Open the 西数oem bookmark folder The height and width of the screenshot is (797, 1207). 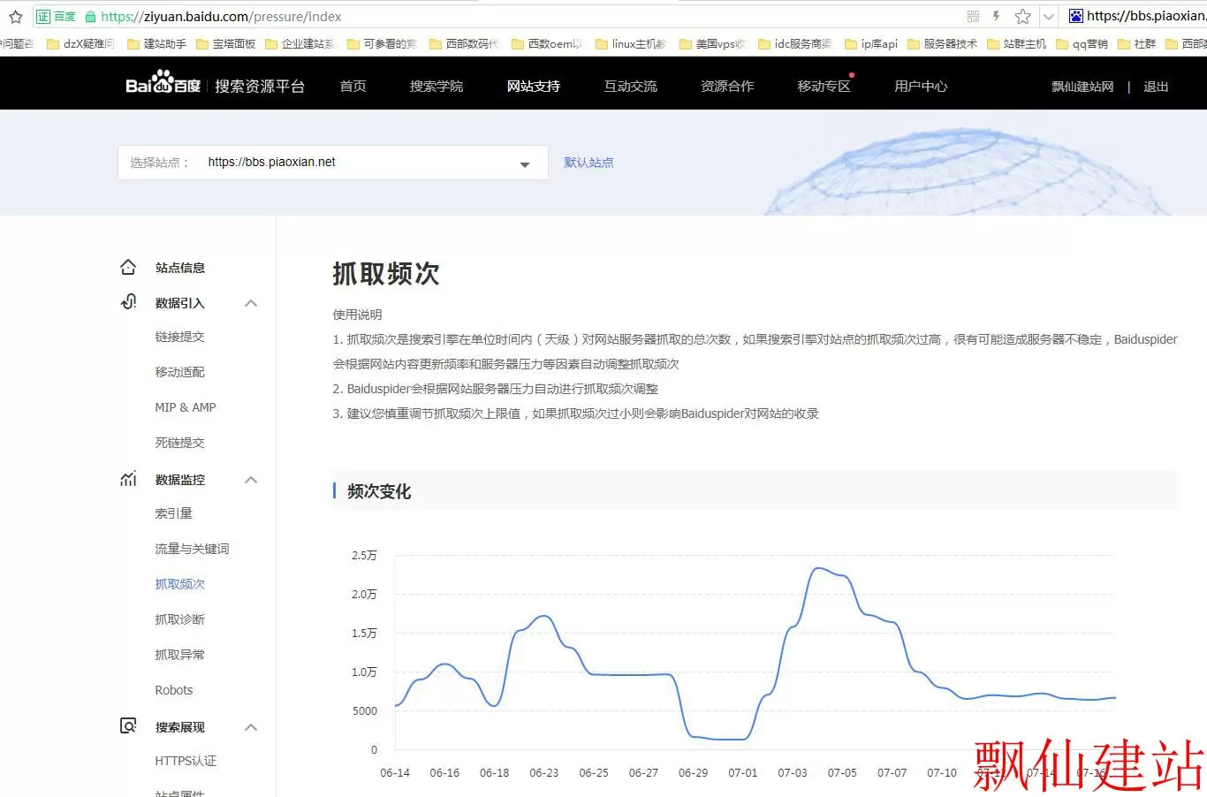tap(547, 43)
